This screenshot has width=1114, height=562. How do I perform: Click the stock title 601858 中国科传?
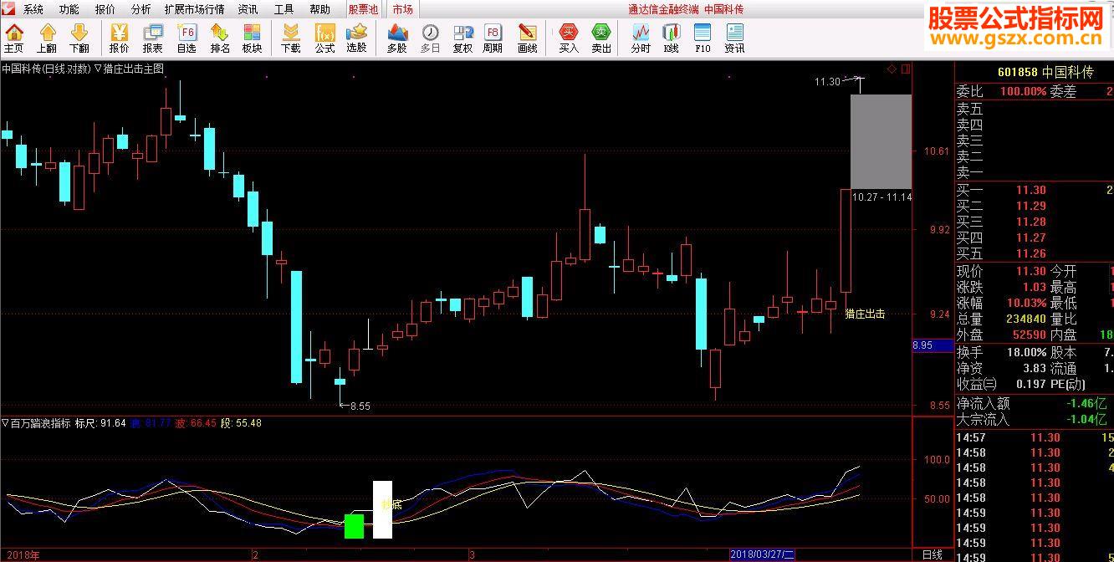[x=1045, y=73]
